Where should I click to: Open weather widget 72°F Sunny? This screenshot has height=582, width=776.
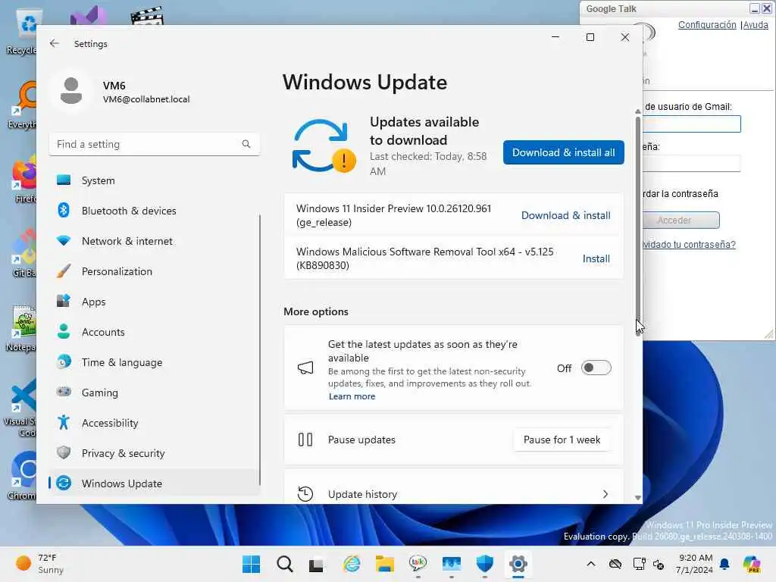39,564
